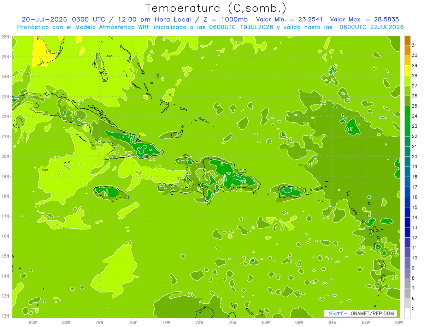This screenshot has height=327, width=424.
Task: Click the "66W" longitude axis label
Action: 299,322
